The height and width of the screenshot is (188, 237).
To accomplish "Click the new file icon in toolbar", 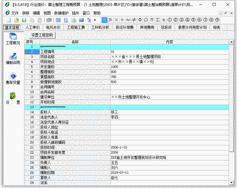I will point(9,20).
